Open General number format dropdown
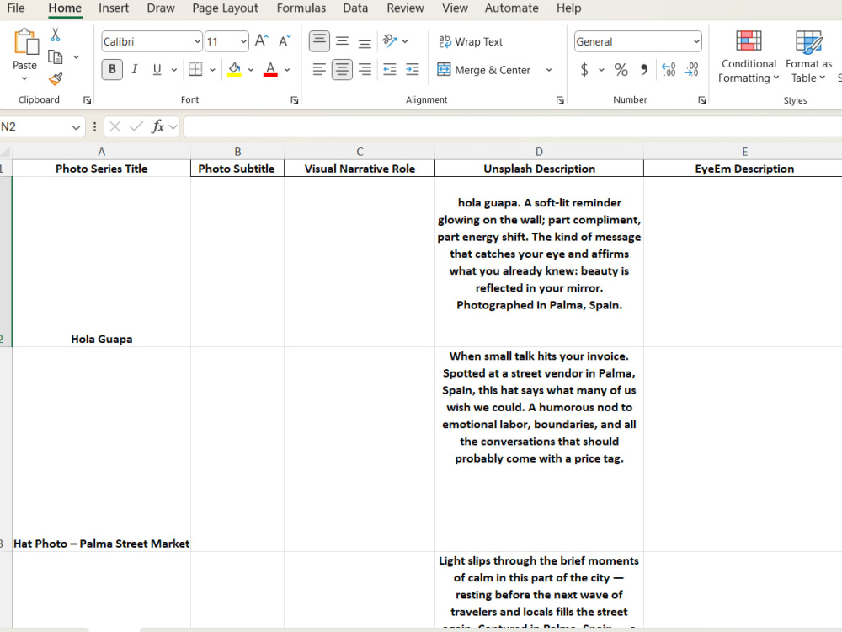842x632 pixels. pyautogui.click(x=696, y=41)
